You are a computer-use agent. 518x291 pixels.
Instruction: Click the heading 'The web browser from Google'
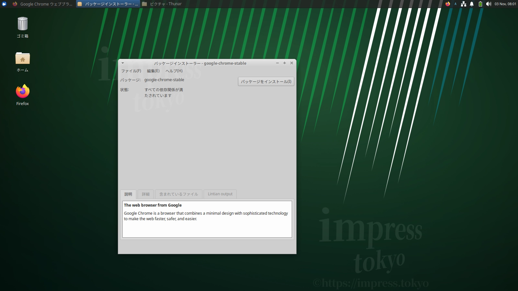point(153,205)
